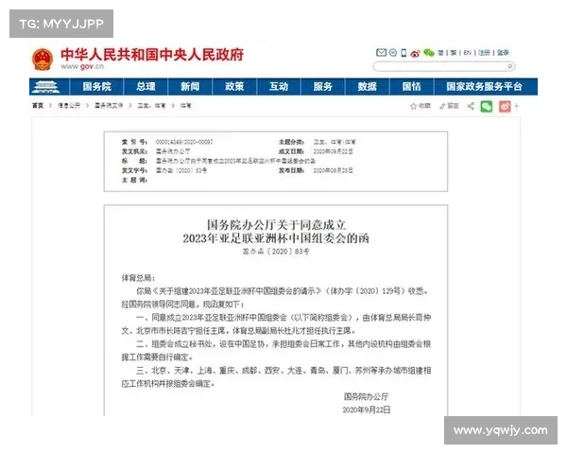
Task: Open the 国务院 navigation menu
Action: tap(97, 86)
